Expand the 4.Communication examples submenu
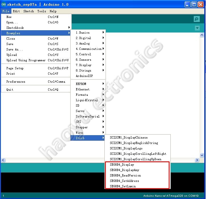Screen dimensions: 206x199 pyautogui.click(x=88, y=49)
